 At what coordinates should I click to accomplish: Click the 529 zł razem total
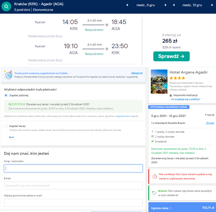[x=171, y=47]
